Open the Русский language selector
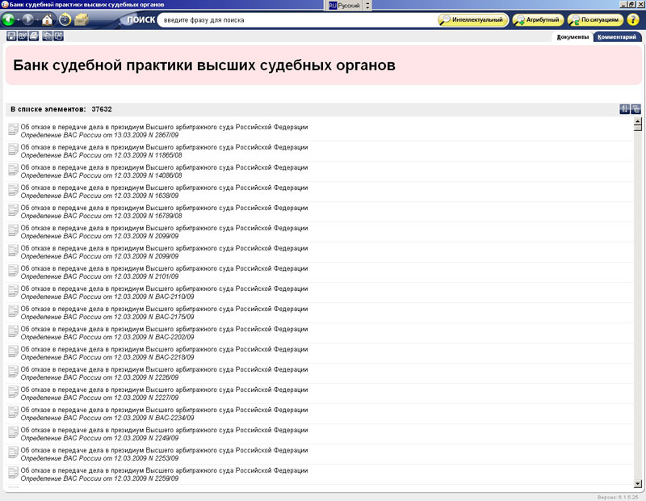 point(350,5)
